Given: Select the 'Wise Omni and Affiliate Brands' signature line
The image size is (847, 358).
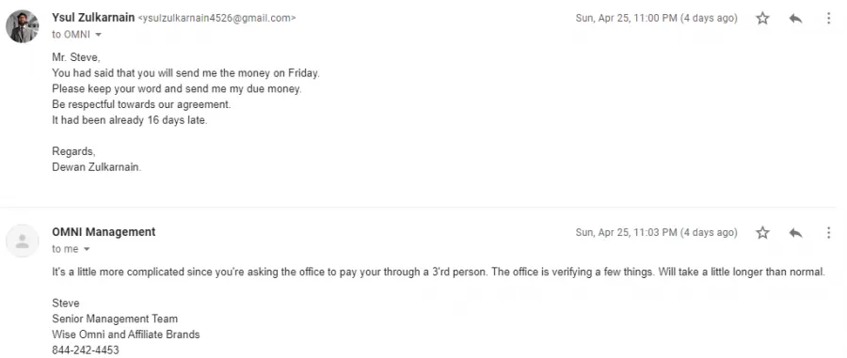Looking at the screenshot, I should [x=126, y=335].
